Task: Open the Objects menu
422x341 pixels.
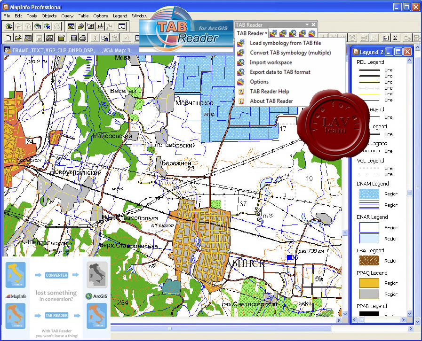Action: click(49, 16)
